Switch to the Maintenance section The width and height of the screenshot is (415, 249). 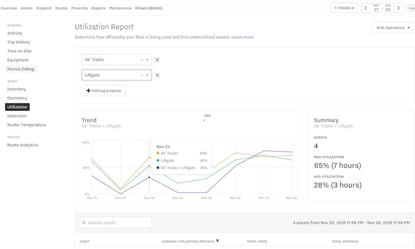[x=120, y=7]
